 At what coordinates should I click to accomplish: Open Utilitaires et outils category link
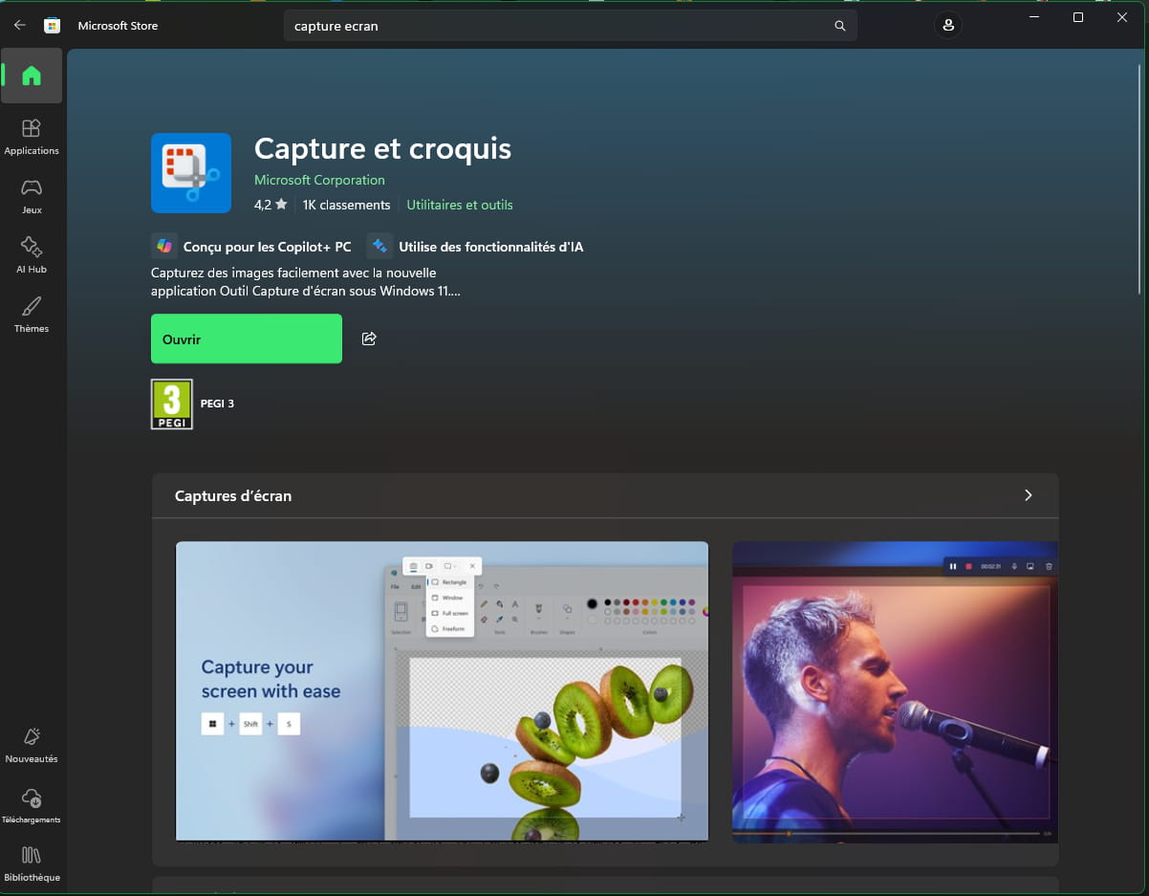[x=460, y=205]
